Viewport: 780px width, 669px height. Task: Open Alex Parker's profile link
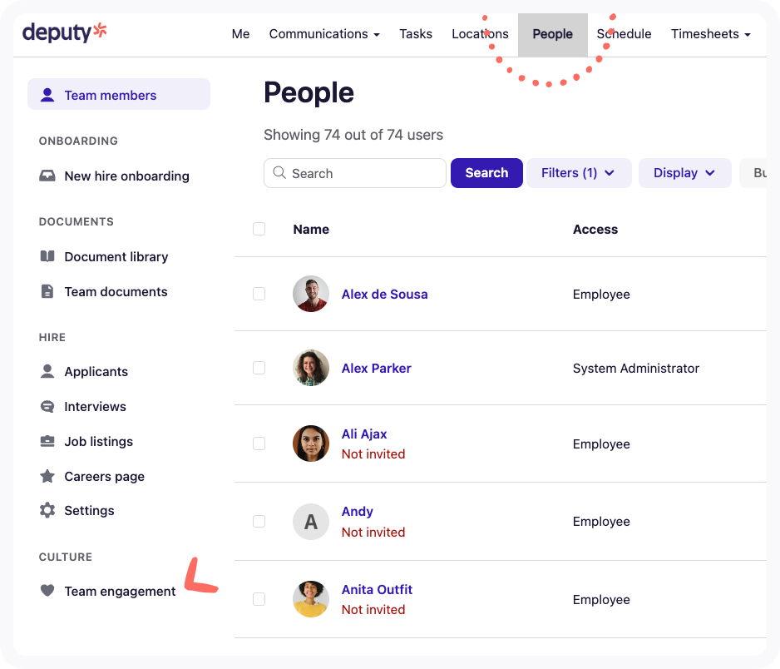(x=376, y=368)
